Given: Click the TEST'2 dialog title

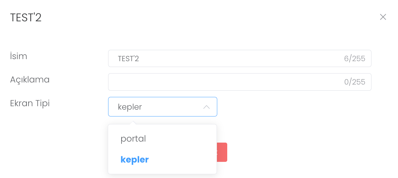Looking at the screenshot, I should (x=26, y=18).
